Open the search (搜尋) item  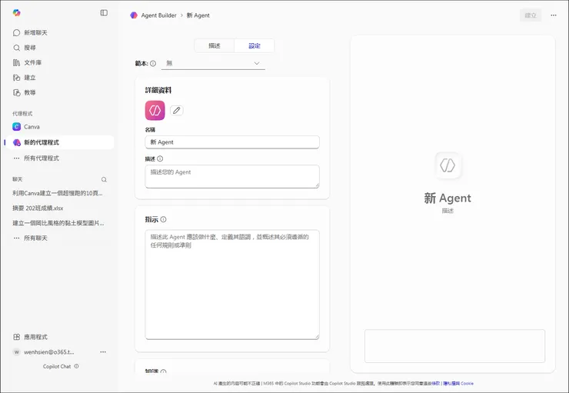(25, 48)
